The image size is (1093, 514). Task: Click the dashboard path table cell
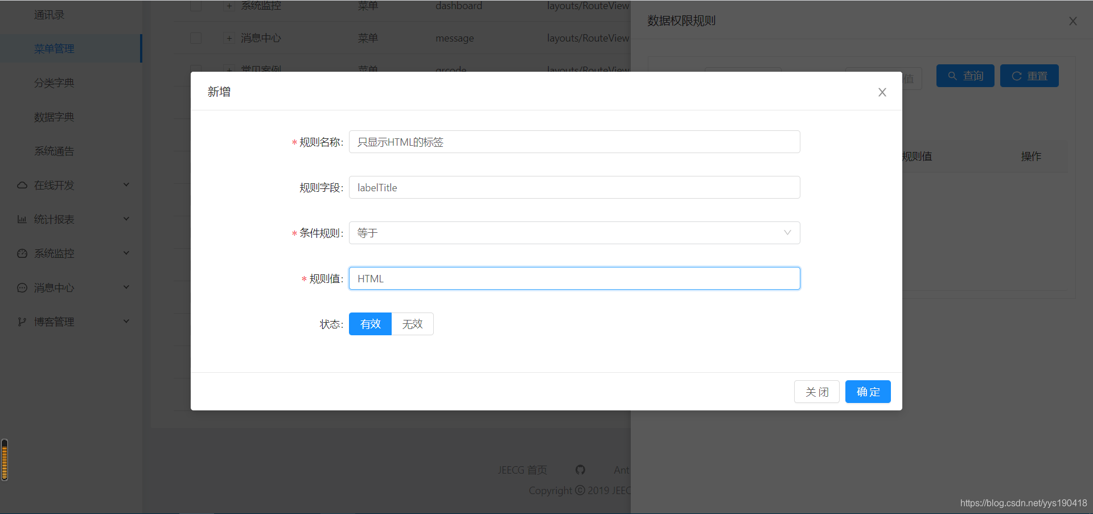(x=458, y=6)
